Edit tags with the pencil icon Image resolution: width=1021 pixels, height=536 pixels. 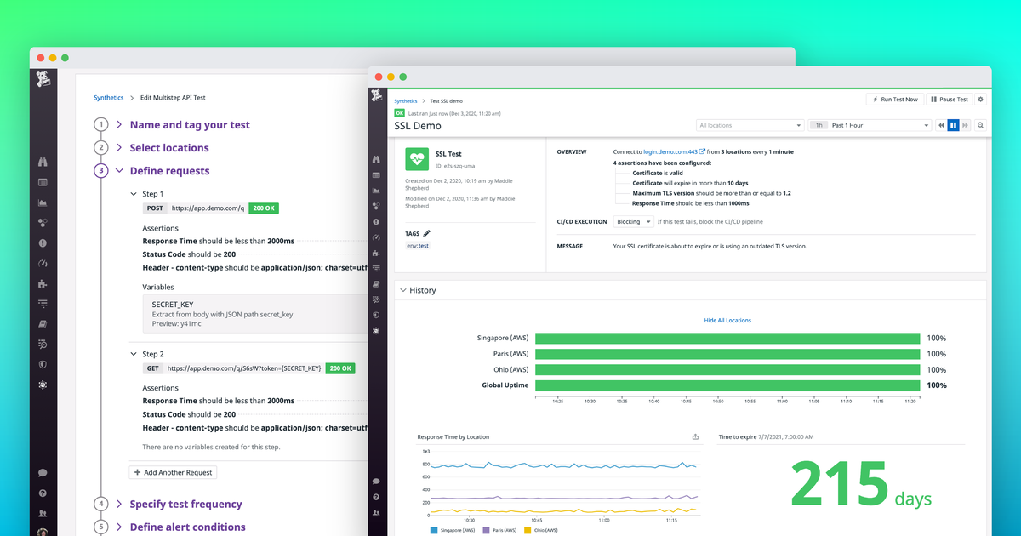(x=427, y=233)
